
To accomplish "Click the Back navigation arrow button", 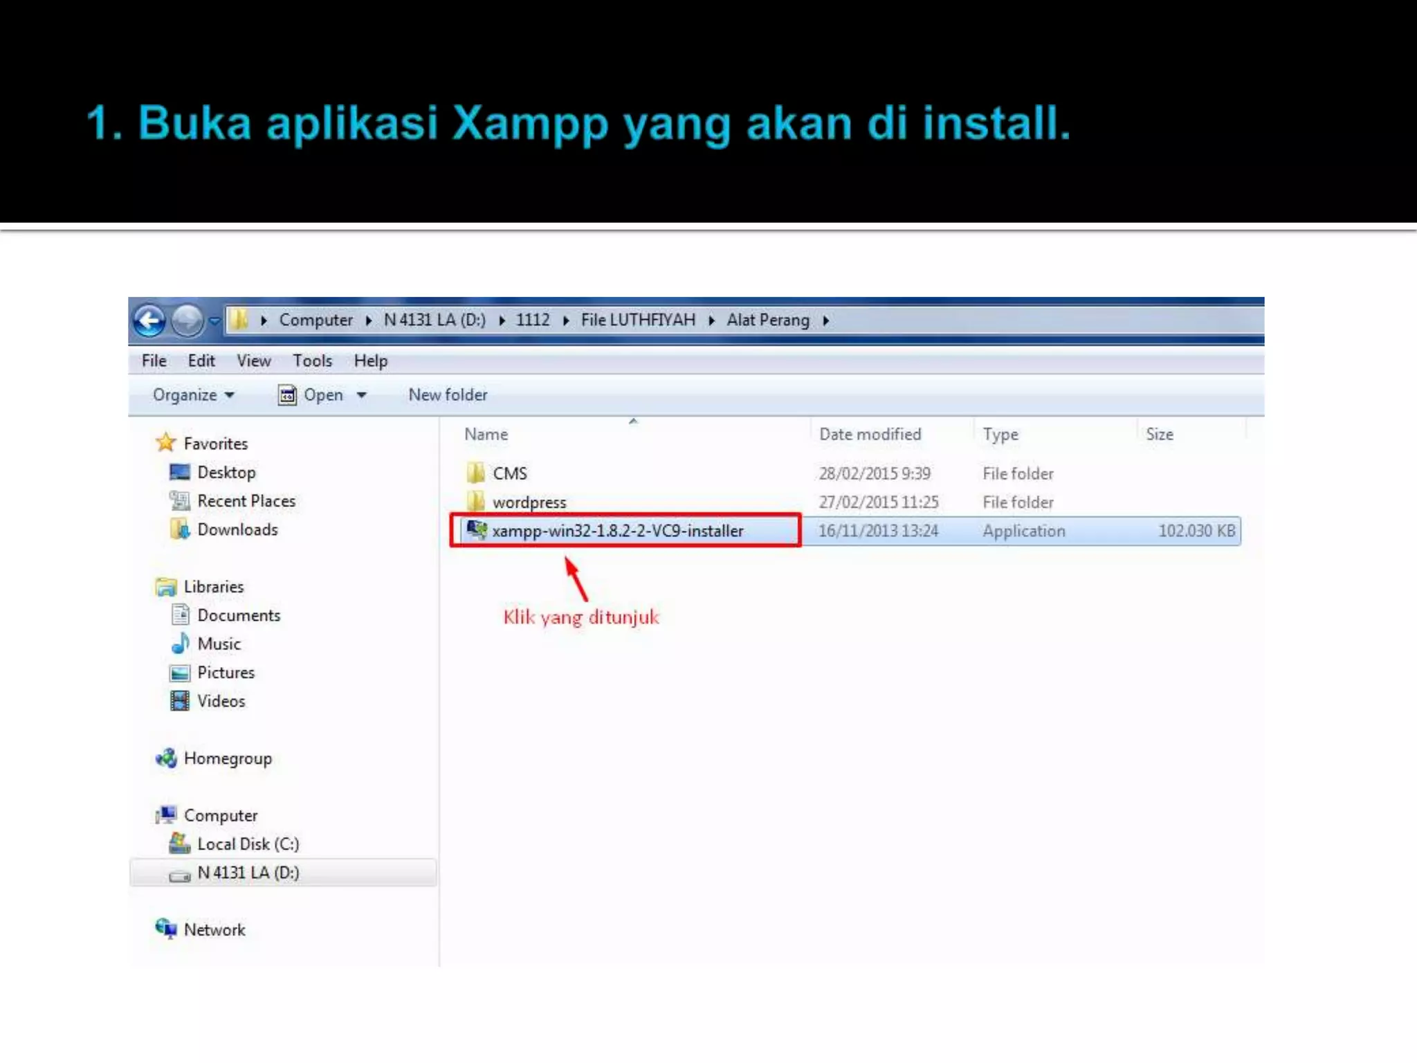I will [x=149, y=320].
